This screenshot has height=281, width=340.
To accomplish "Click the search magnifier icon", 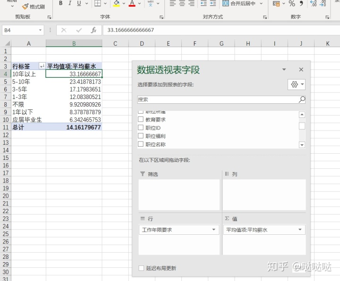I will click(302, 99).
